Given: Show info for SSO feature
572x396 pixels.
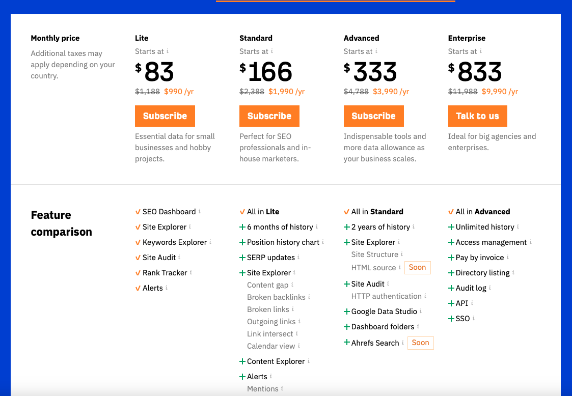Looking at the screenshot, I should point(474,318).
